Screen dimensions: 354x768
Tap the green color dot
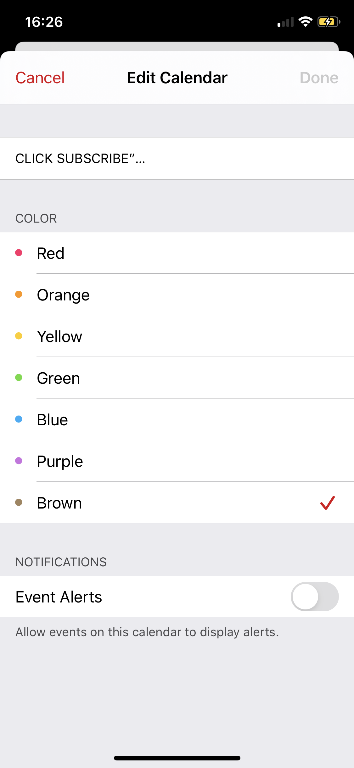[19, 377]
